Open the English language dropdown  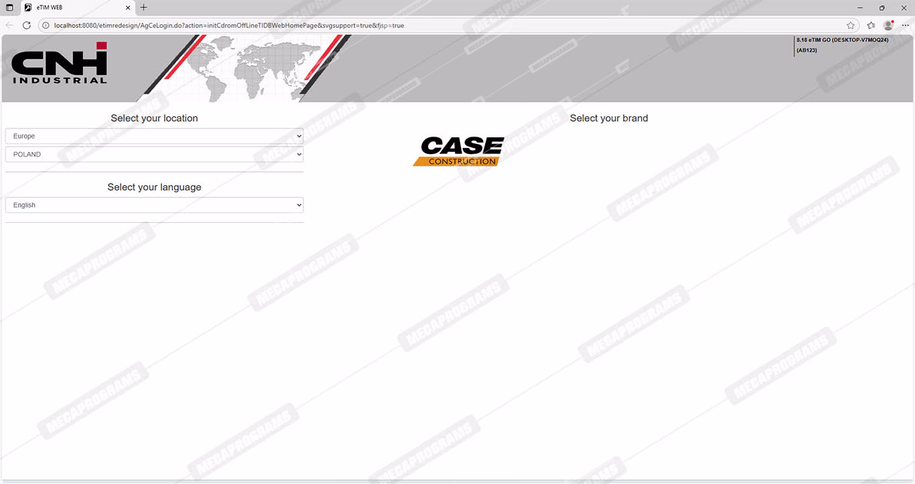click(x=154, y=205)
